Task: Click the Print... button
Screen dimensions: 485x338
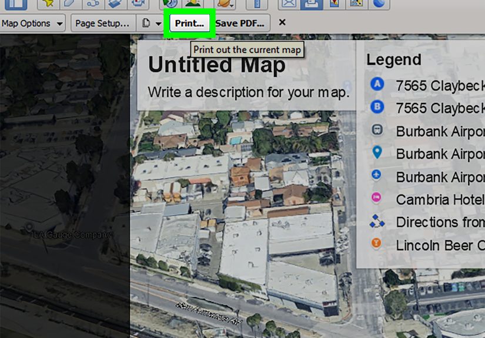Action: click(x=189, y=24)
